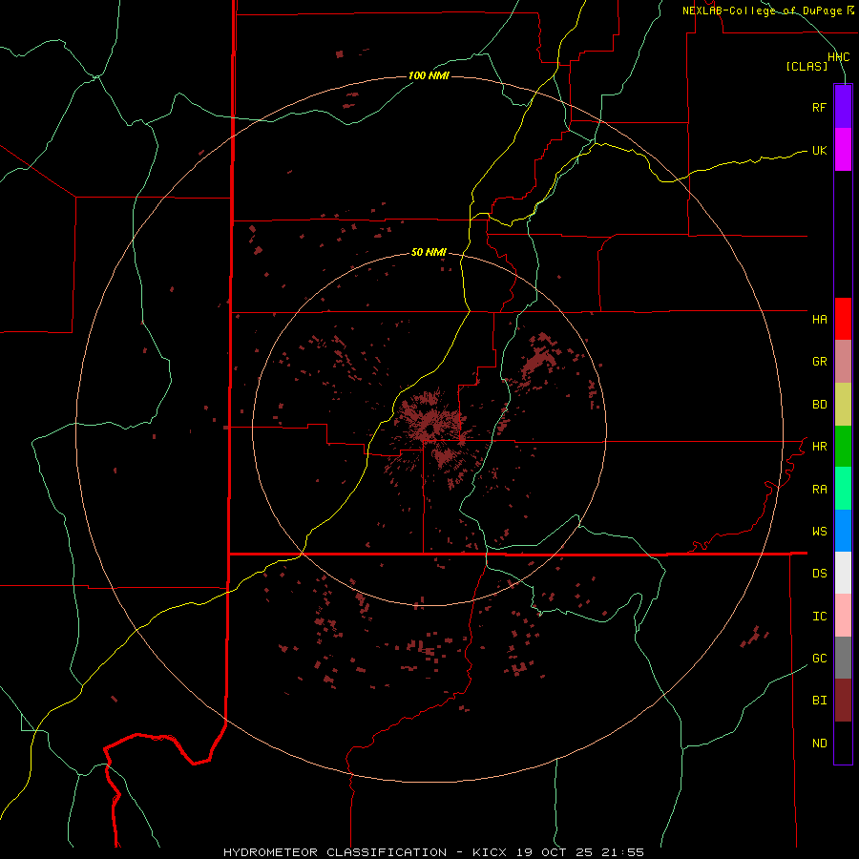The height and width of the screenshot is (859, 859).
Task: Click the 21:55 timestamp
Action: tap(622, 852)
